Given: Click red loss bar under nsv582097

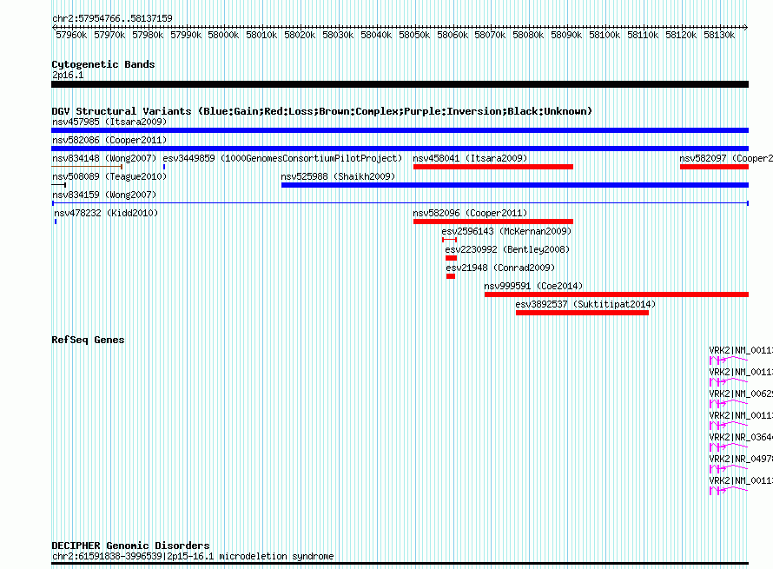Looking at the screenshot, I should [714, 167].
